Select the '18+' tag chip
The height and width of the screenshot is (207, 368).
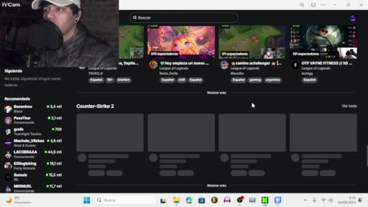pyautogui.click(x=110, y=80)
